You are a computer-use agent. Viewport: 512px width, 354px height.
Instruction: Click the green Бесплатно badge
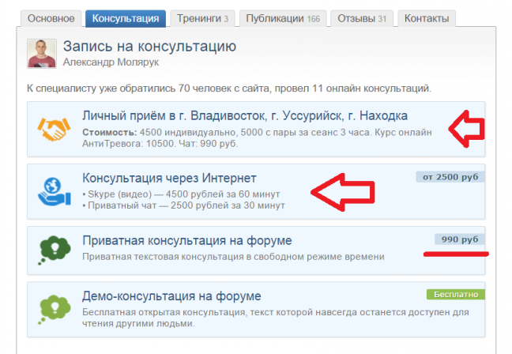coord(455,294)
